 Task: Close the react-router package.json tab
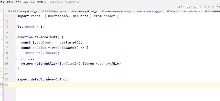163,11
